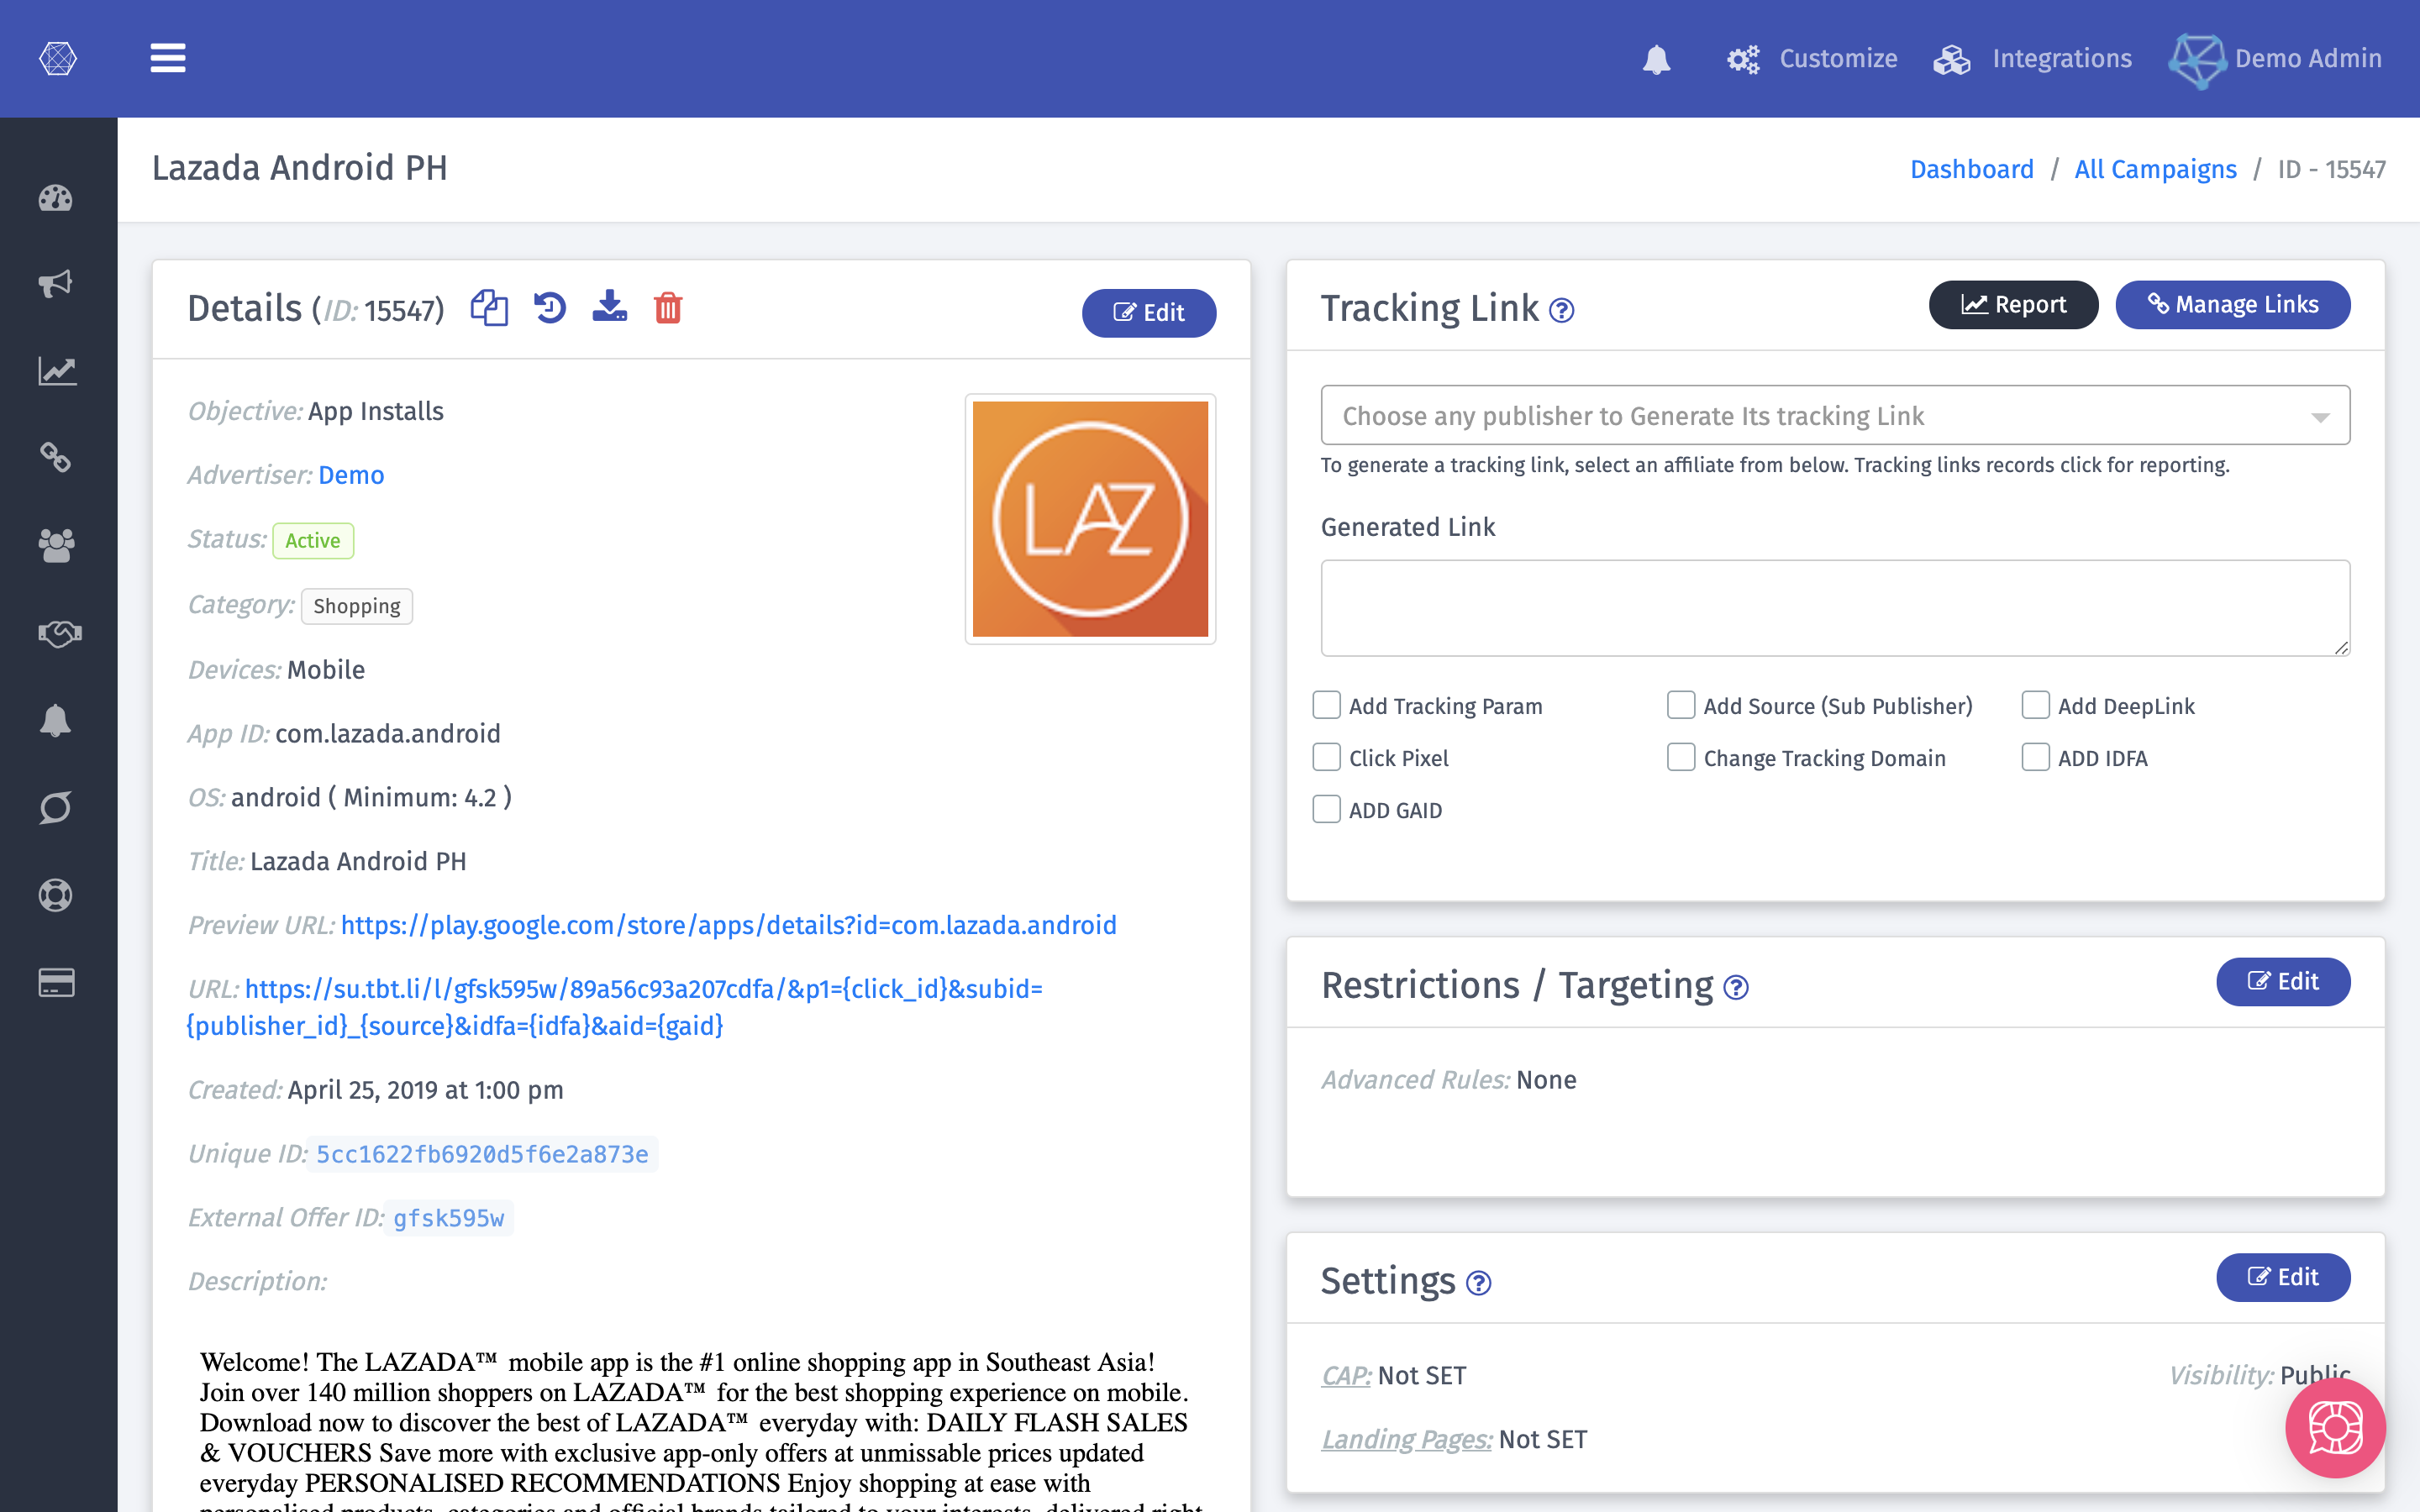The width and height of the screenshot is (2420, 1512).
Task: Click inside the Generated Link text area
Action: [x=1835, y=607]
